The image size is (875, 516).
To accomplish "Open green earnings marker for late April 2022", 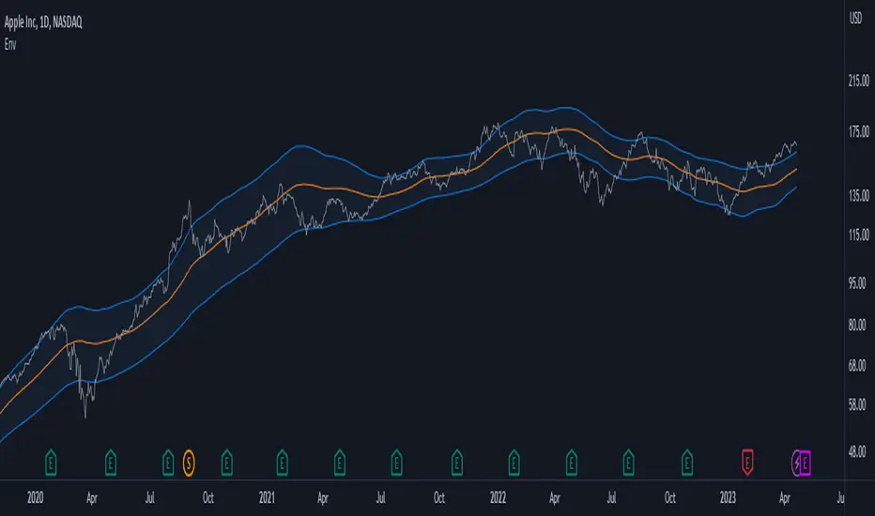I will pyautogui.click(x=572, y=463).
